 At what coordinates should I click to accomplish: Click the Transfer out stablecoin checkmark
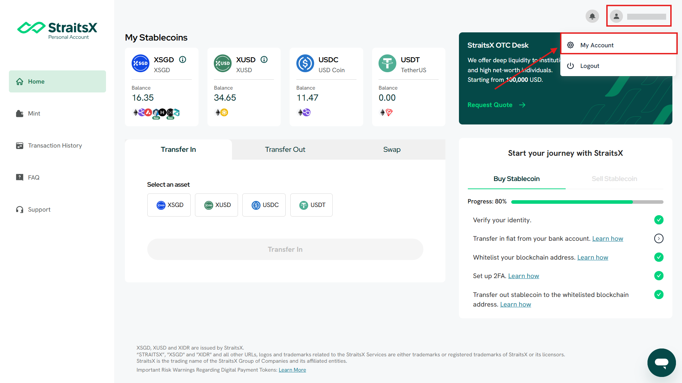659,294
